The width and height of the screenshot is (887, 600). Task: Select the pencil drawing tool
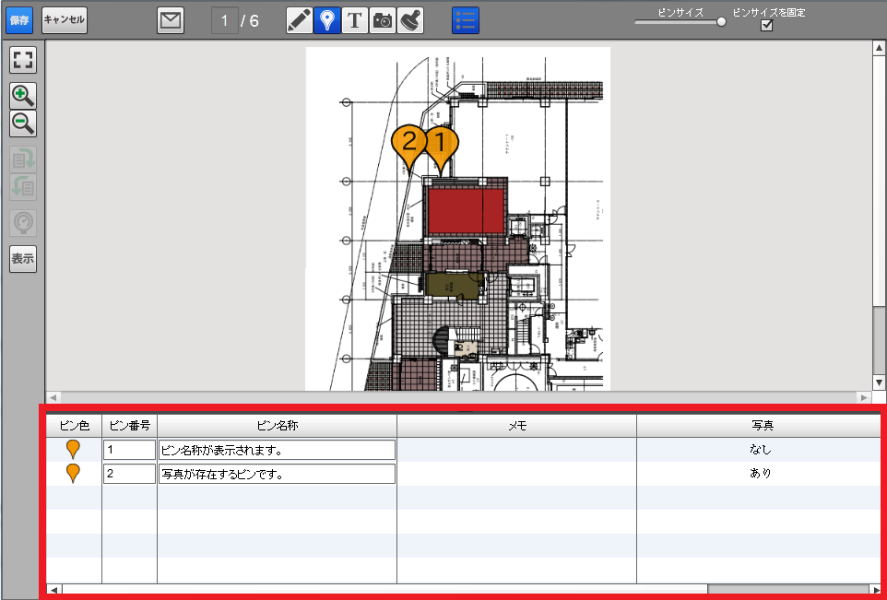299,20
